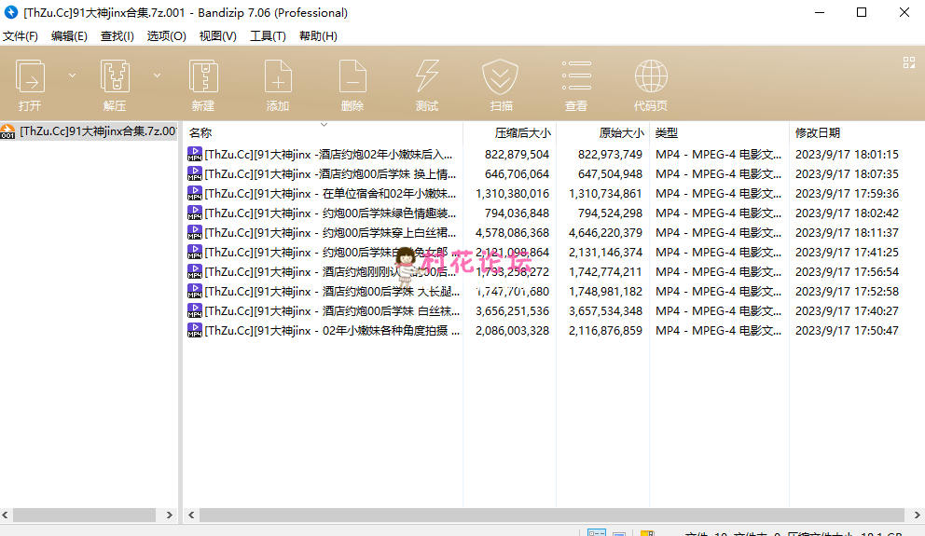Click compressed size 822,879,504
The height and width of the screenshot is (536, 925).
(x=517, y=155)
